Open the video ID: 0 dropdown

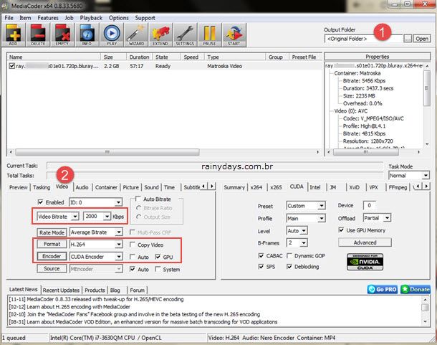click(95, 202)
